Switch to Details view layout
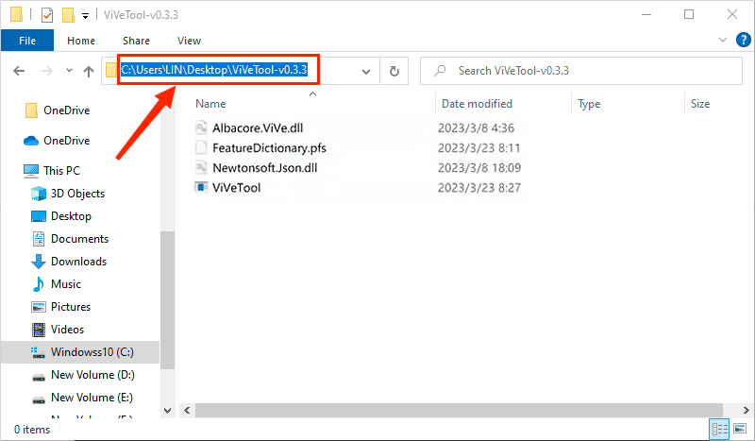This screenshot has height=441, width=755. tap(720, 429)
